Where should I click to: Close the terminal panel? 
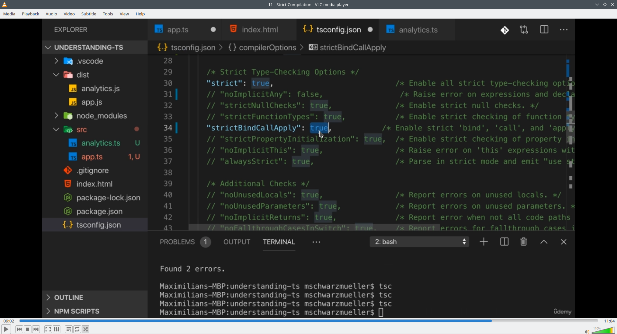[x=564, y=242]
